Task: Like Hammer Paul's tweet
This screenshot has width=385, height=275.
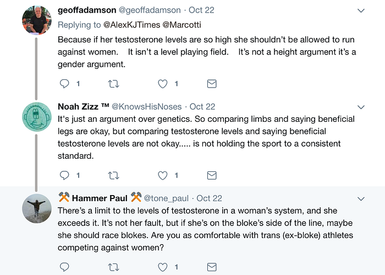Action: tap(163, 267)
